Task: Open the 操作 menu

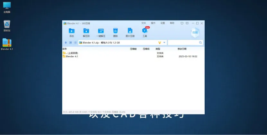Action: point(153,23)
